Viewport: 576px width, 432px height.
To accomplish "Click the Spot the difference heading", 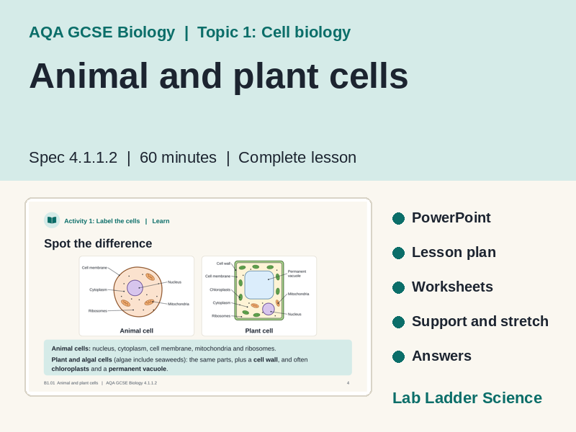I will (x=98, y=243).
